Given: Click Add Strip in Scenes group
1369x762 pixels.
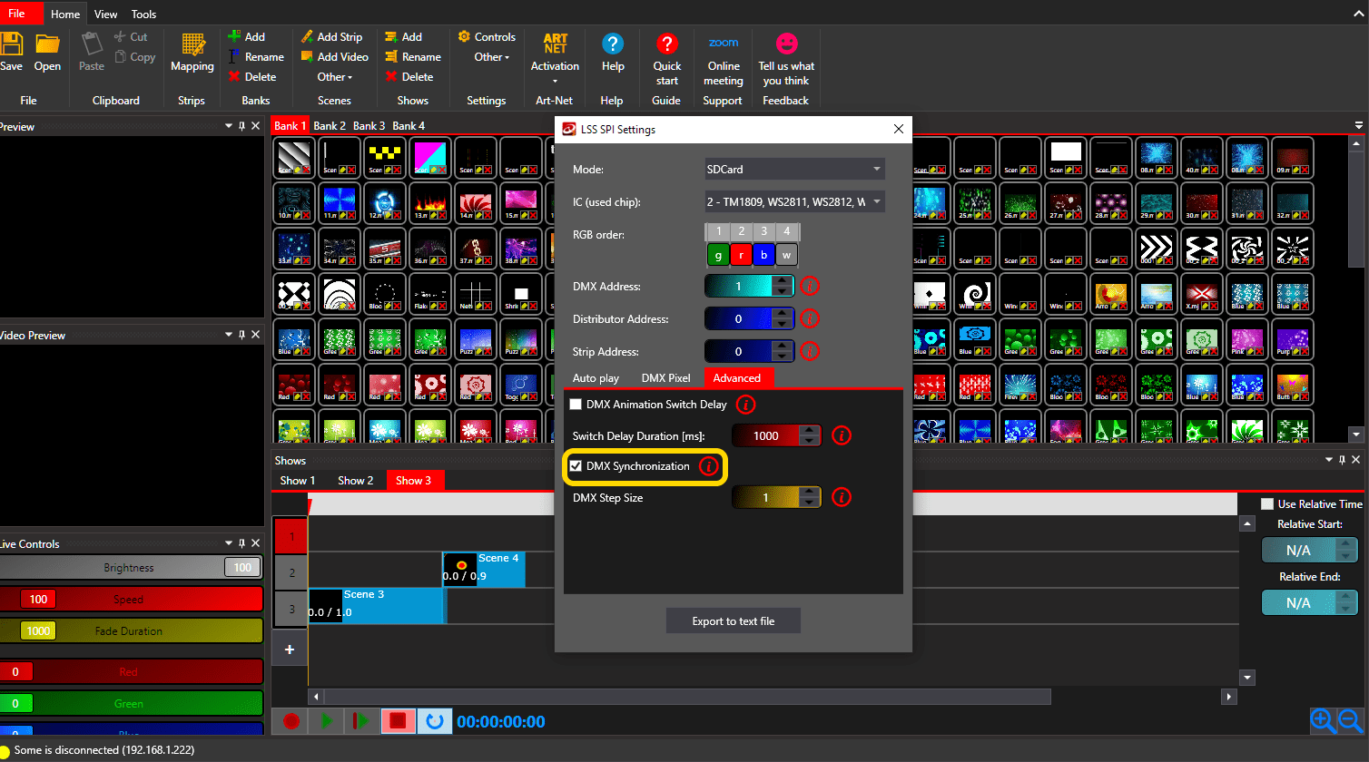Looking at the screenshot, I should point(331,37).
